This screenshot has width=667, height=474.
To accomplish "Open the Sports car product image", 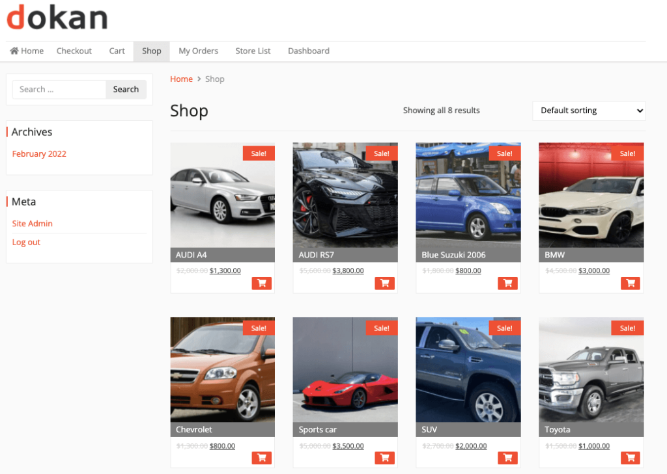I will 345,369.
